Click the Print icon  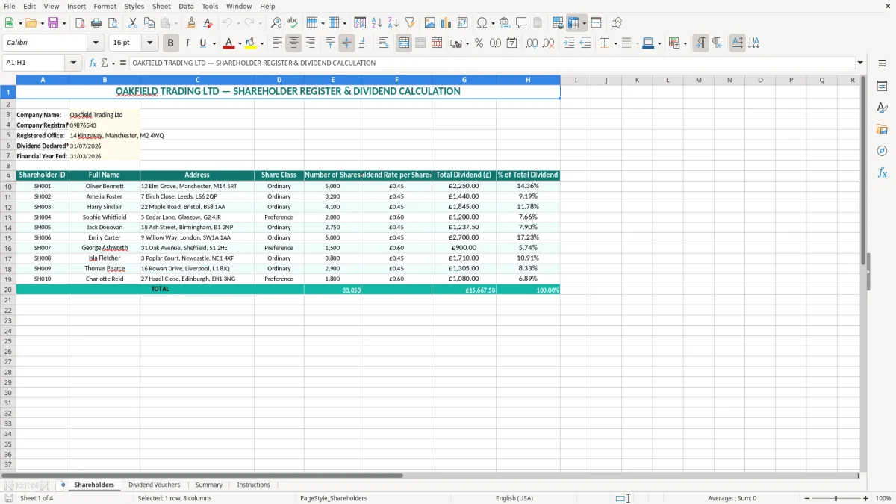click(96, 23)
